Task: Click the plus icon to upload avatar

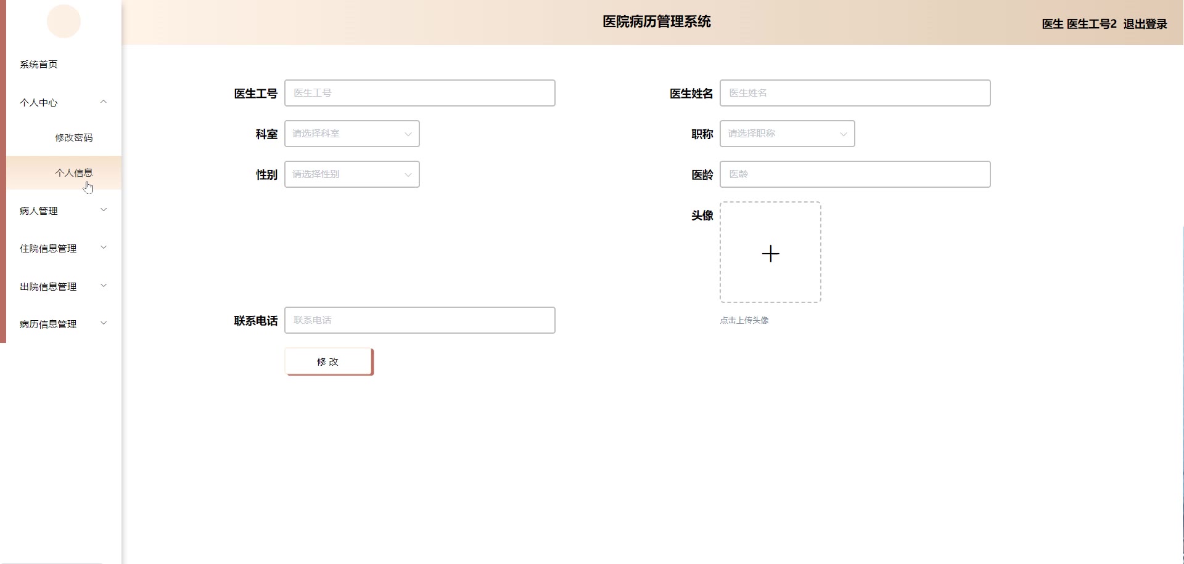Action: click(771, 253)
